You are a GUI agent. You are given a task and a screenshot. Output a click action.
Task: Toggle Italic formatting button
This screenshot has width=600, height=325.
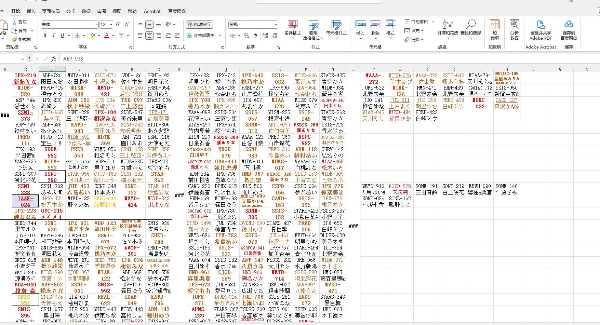pos(53,36)
